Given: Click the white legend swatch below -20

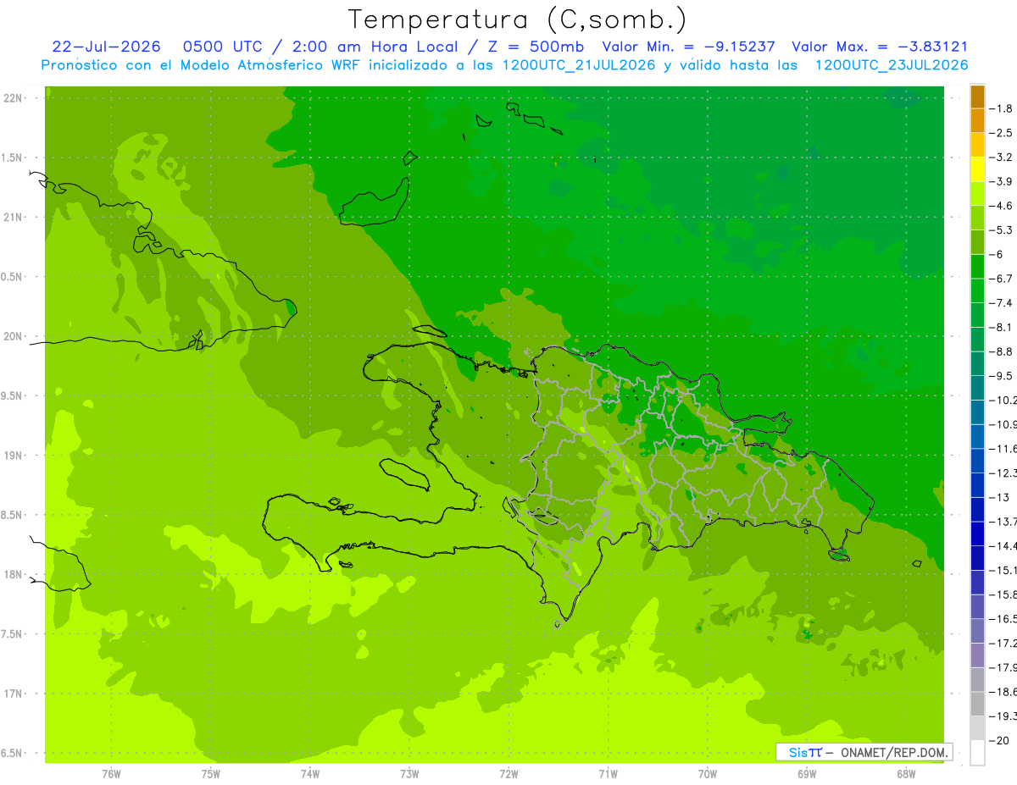Looking at the screenshot, I should pos(977,753).
